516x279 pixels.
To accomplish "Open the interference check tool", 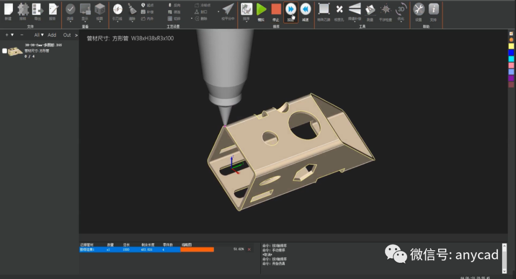I will 385,9.
